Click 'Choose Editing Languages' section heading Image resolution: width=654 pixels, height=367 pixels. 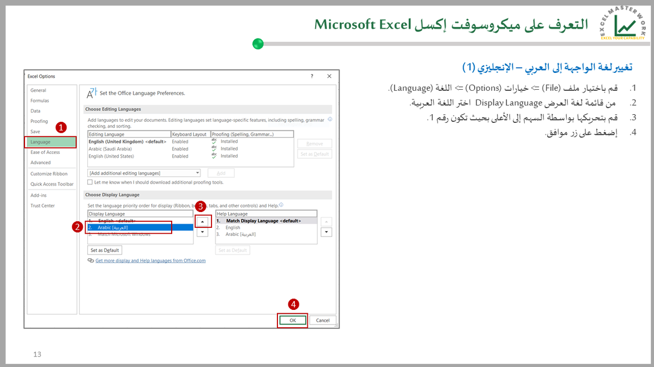tap(113, 109)
